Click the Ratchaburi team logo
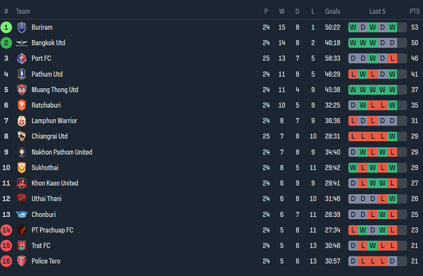The image size is (423, 276). pyautogui.click(x=22, y=106)
